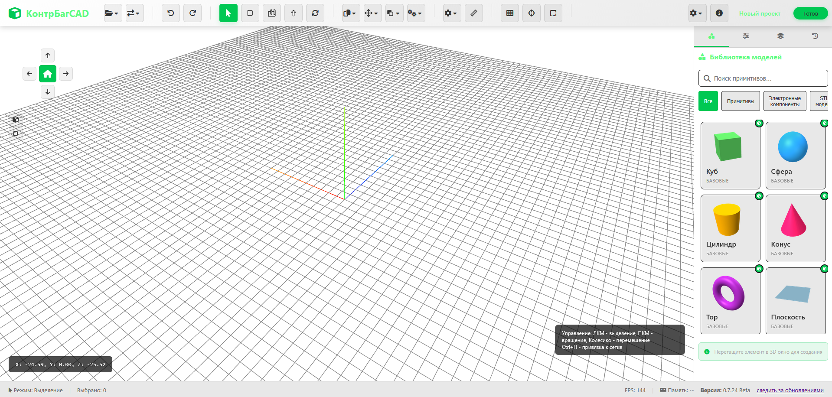Expand the move arrows dropdown
Screen dimensions: 832x397
(371, 13)
